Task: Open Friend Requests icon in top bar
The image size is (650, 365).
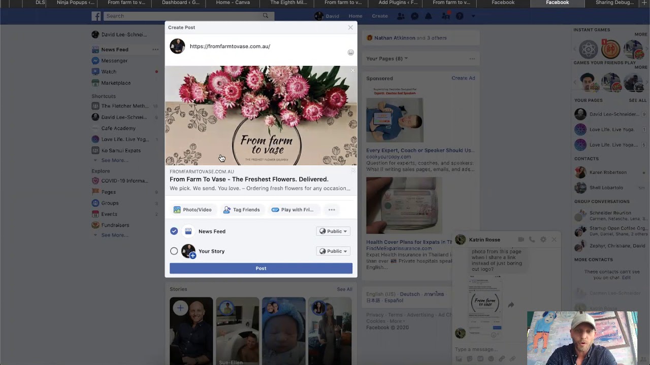Action: click(401, 16)
